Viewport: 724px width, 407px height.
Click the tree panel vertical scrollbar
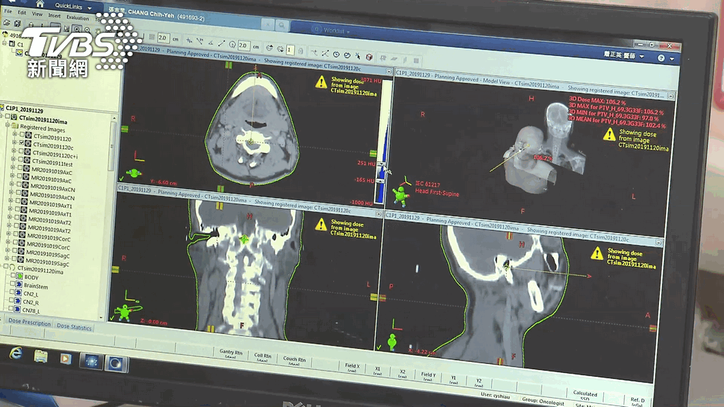(111, 148)
